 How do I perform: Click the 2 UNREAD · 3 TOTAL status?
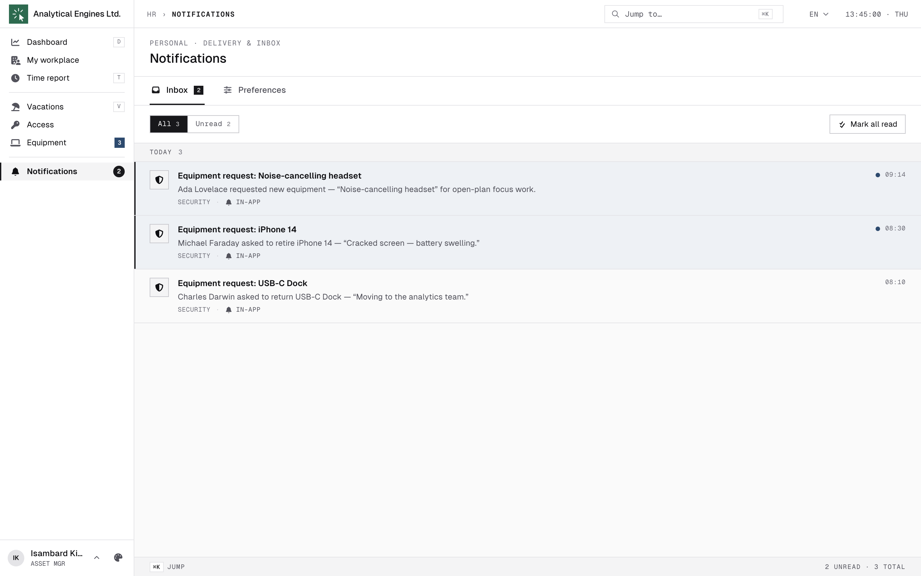coord(865,567)
